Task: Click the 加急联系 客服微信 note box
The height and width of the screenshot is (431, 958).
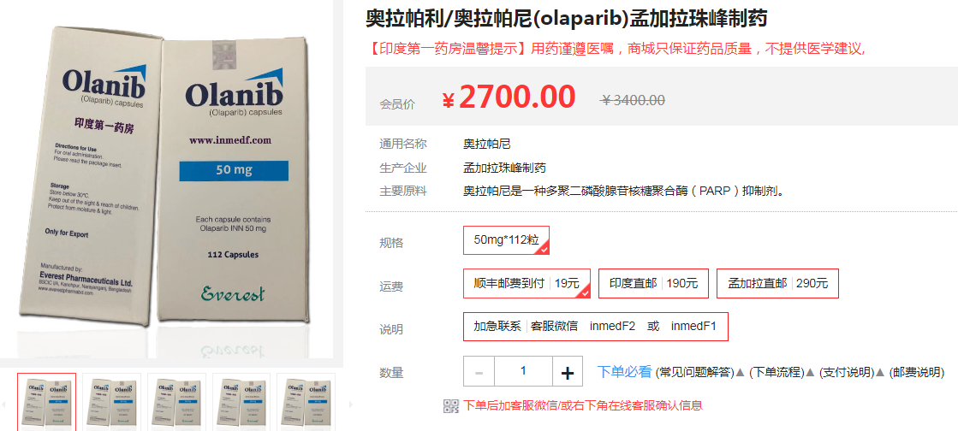Action: point(596,327)
